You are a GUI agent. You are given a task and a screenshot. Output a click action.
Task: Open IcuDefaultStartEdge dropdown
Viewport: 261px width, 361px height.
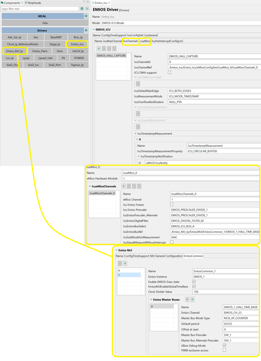point(214,91)
